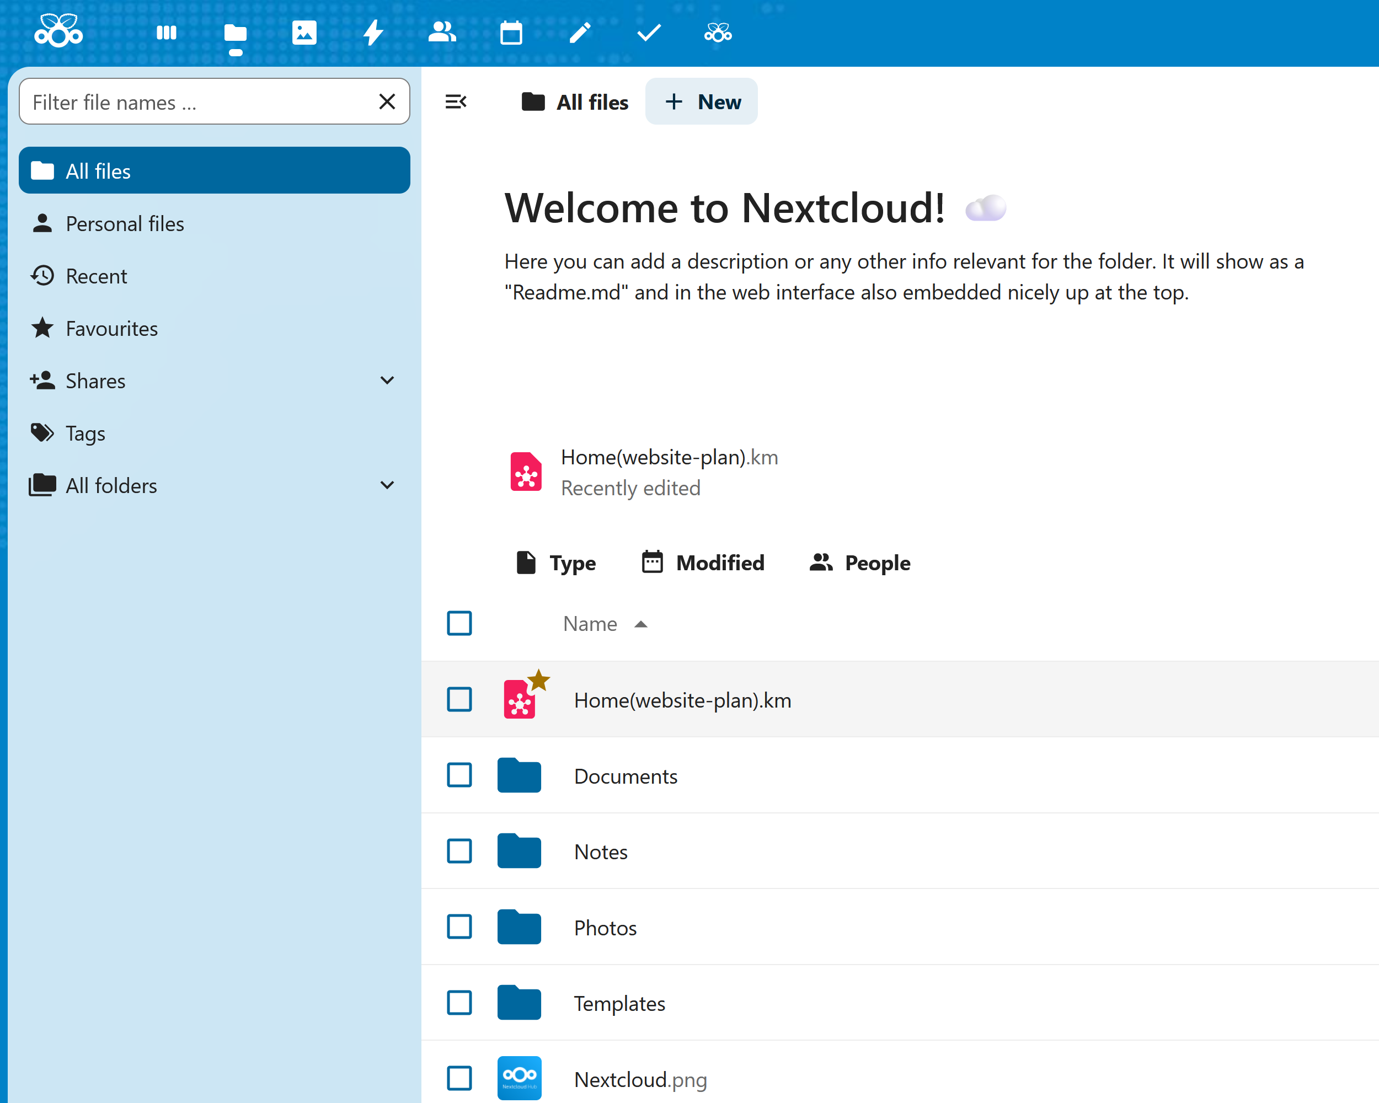Viewport: 1379px width, 1103px height.
Task: Open the Notes pencil icon
Action: pyautogui.click(x=580, y=32)
